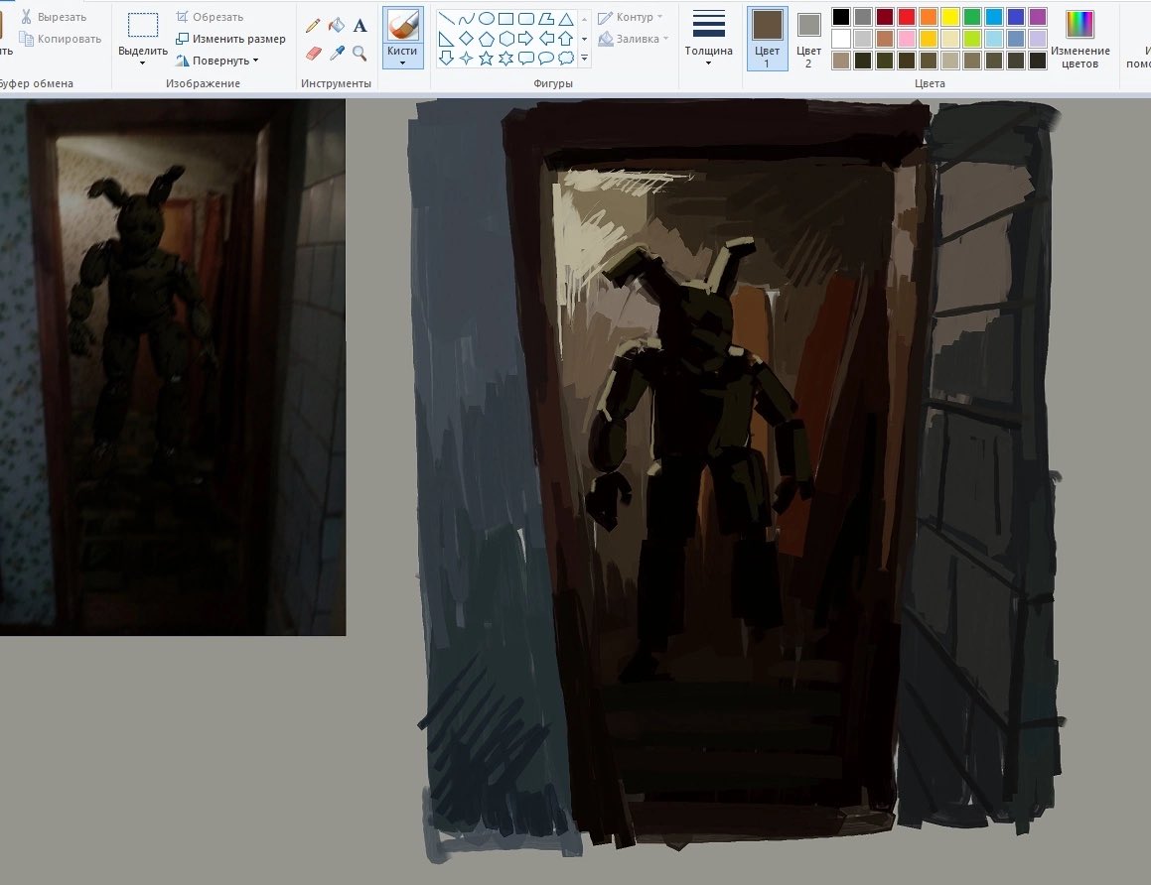1151x885 pixels.
Task: Click Изменить размер resize button
Action: click(230, 39)
